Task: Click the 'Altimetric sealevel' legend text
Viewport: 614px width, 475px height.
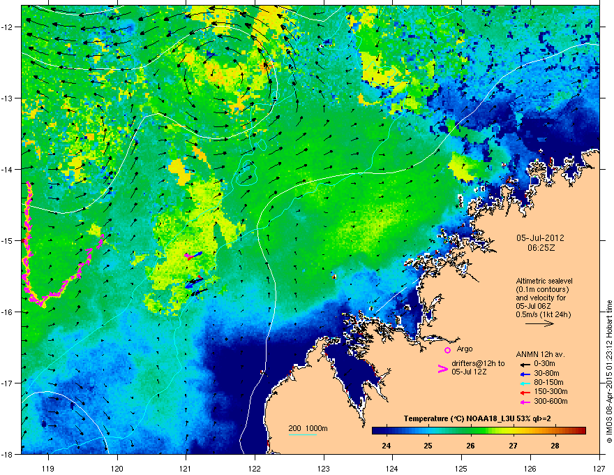Action: click(x=544, y=281)
